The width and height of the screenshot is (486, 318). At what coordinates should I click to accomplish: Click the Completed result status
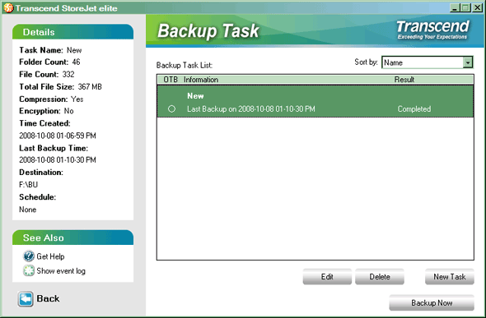click(x=414, y=108)
